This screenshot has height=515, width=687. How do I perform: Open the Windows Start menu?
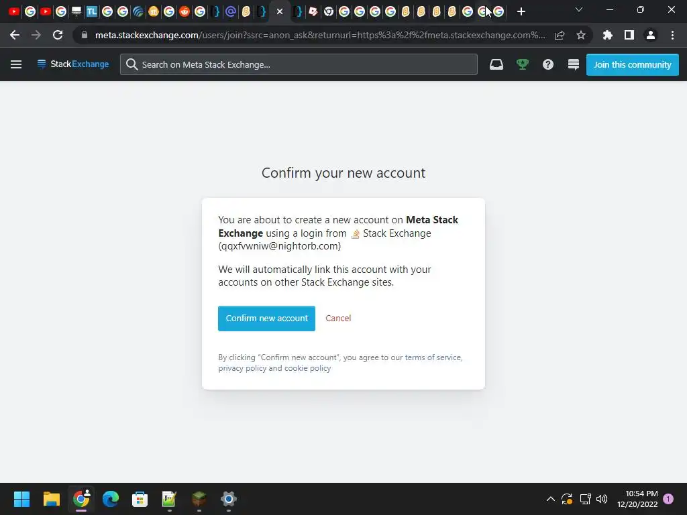tap(21, 499)
